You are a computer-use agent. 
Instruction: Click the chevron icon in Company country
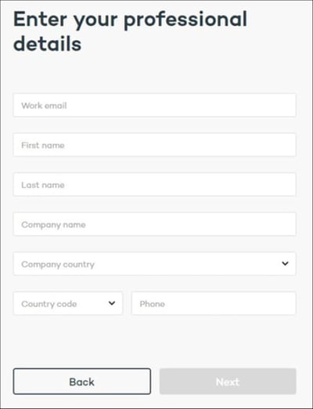coord(285,263)
